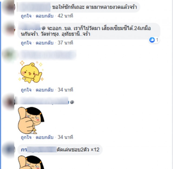Screen dimensions: 173x169
Task: Like the comment posted 42 minutes ago
Action: coord(26,16)
